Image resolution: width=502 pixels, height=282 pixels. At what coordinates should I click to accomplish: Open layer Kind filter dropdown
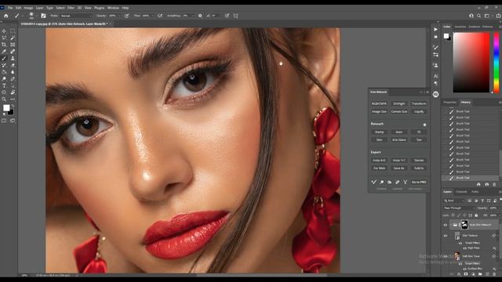[x=453, y=201]
